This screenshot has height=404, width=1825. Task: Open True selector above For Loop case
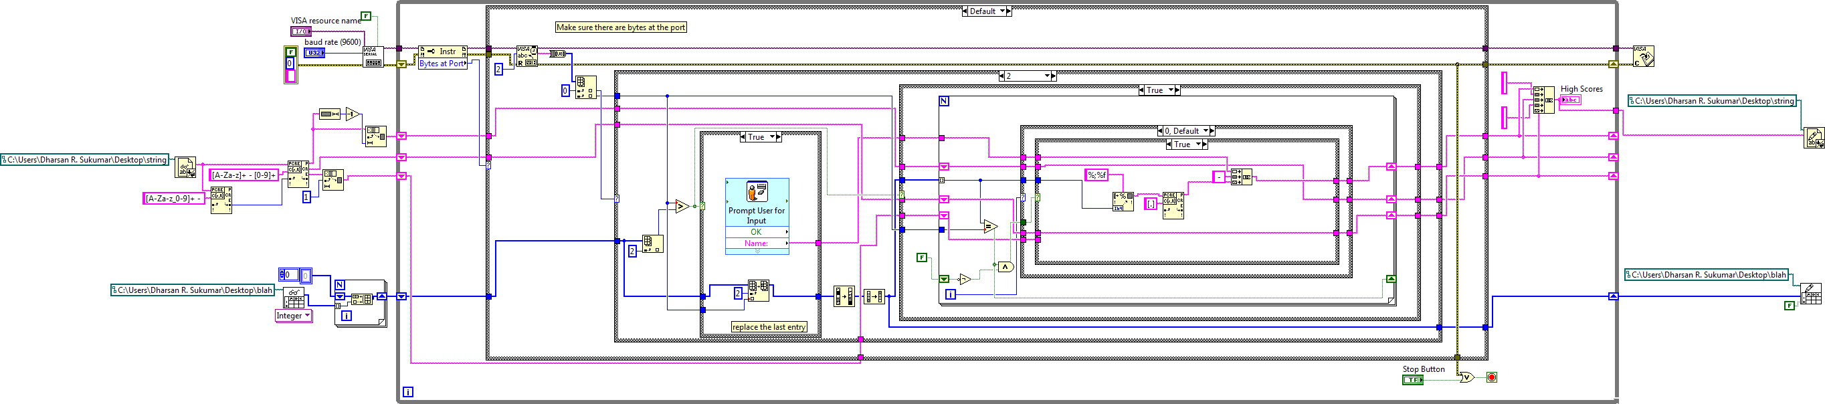coord(1159,90)
